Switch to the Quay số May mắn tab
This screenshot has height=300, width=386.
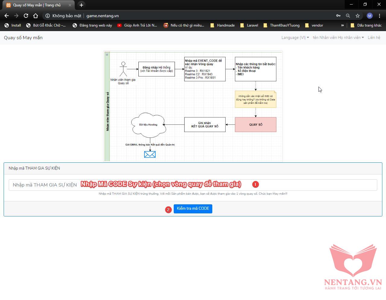37,5
